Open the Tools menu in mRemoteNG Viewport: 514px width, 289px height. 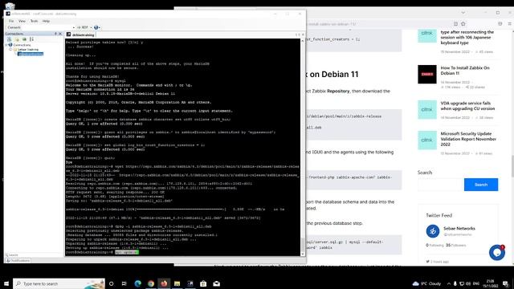pyautogui.click(x=34, y=21)
